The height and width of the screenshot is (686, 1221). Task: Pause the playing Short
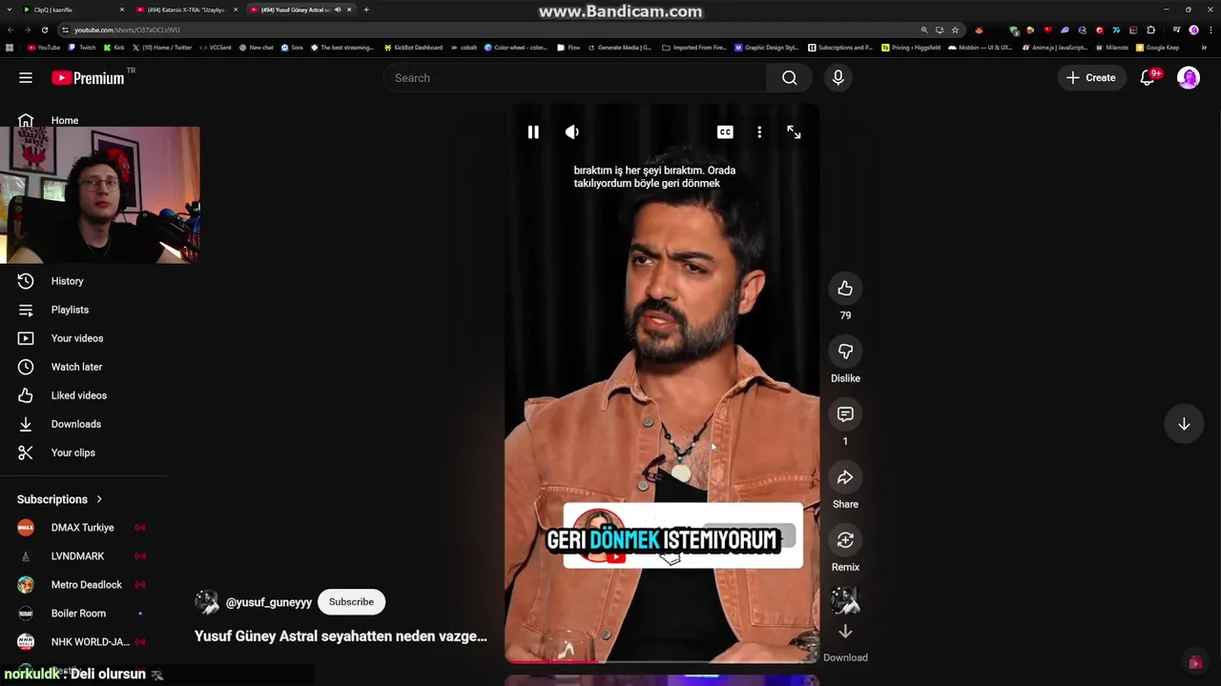533,132
